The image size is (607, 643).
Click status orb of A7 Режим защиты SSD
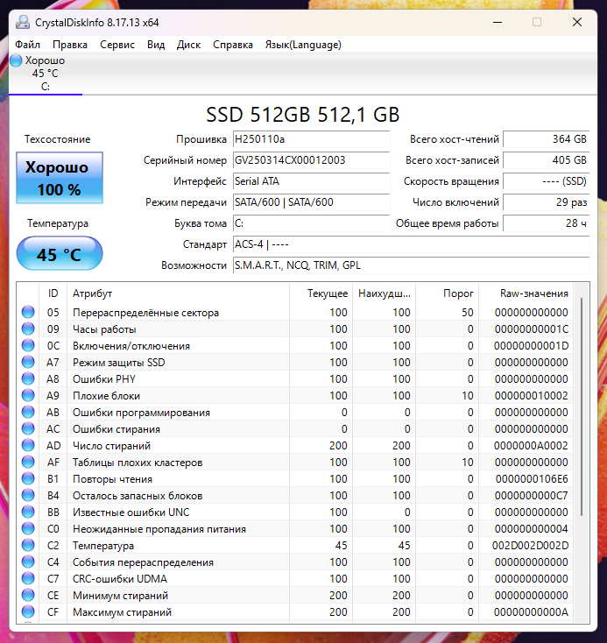(x=28, y=362)
